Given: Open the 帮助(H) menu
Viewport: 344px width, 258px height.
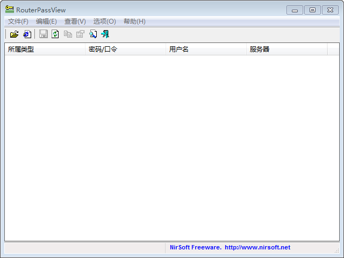Looking at the screenshot, I should tap(134, 21).
